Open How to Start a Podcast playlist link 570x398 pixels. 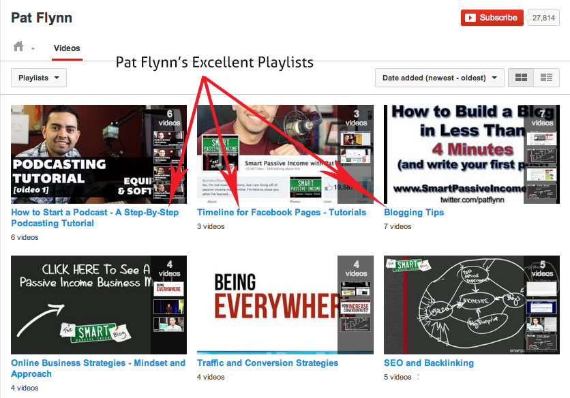(x=95, y=217)
